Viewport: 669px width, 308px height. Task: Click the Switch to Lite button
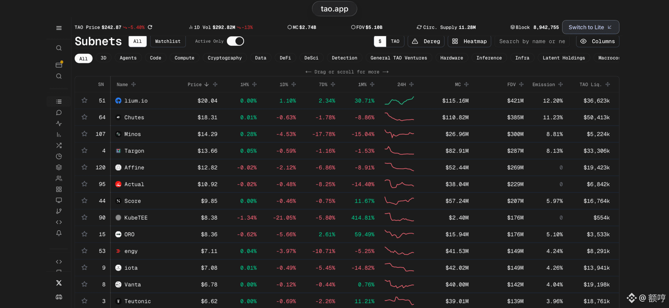pos(590,27)
